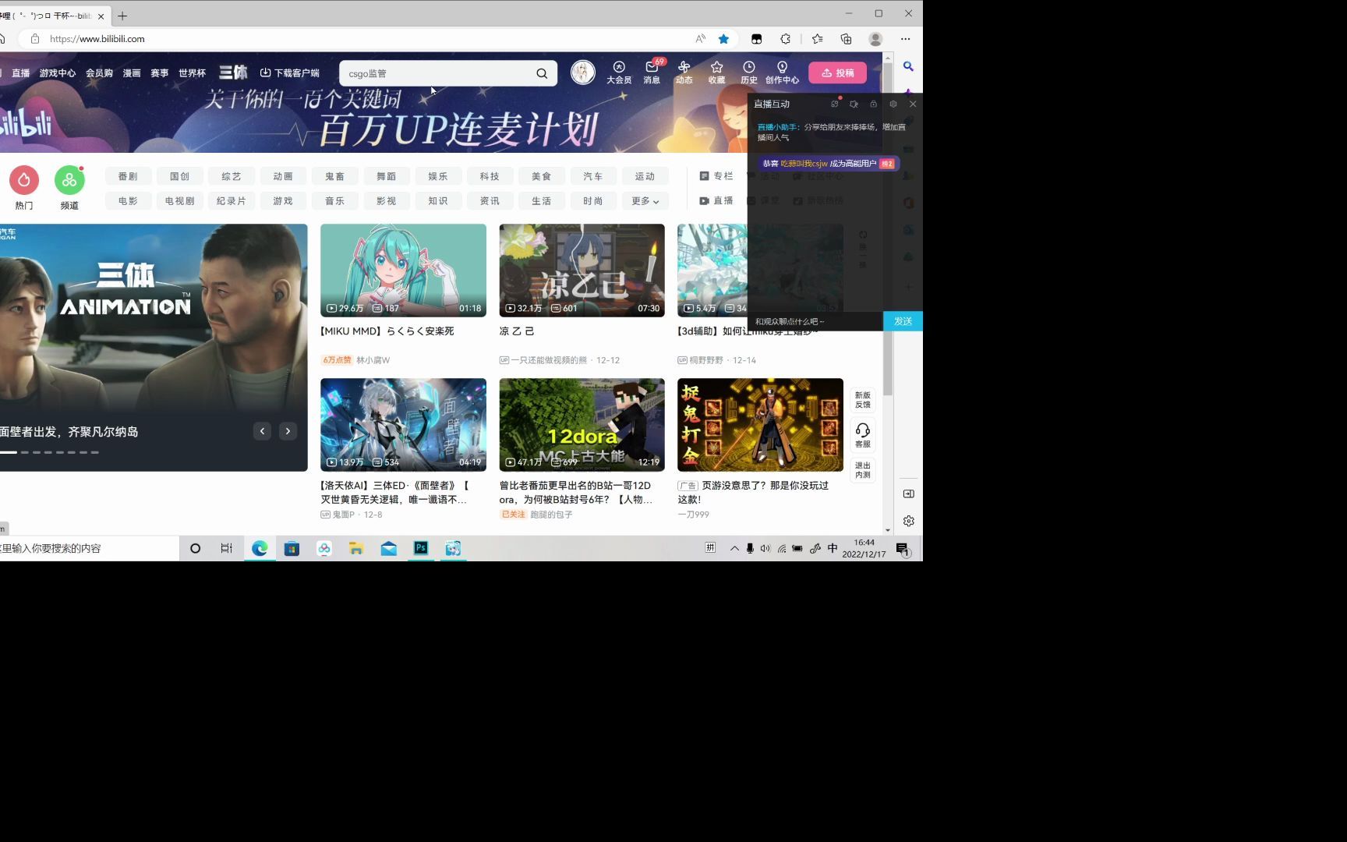Select the 动画 category tab
Screen dimensions: 1347x842
pos(283,176)
